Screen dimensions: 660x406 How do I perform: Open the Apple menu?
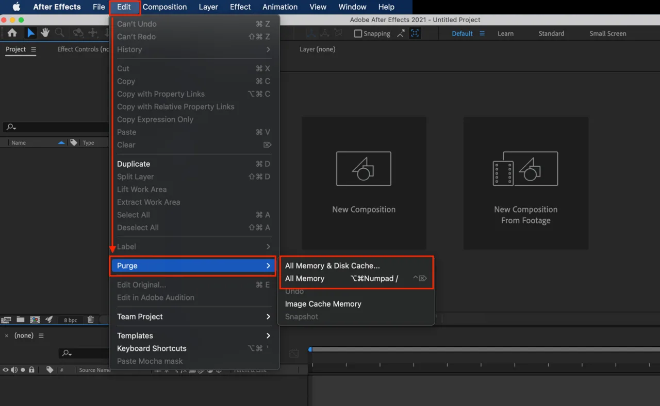[x=16, y=7]
